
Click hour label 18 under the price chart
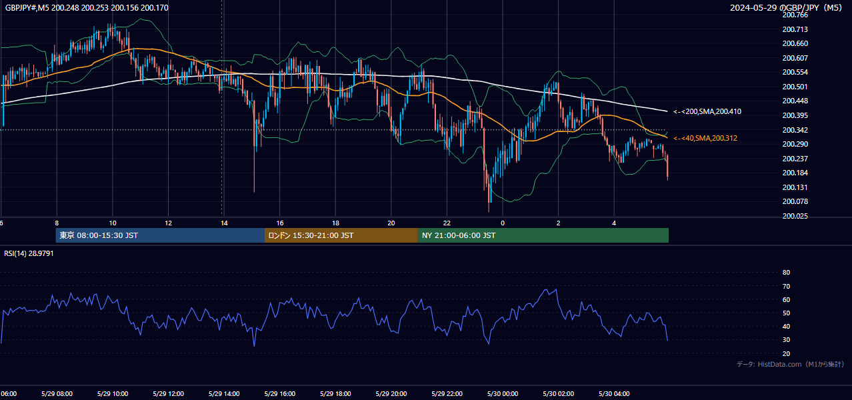pos(336,223)
